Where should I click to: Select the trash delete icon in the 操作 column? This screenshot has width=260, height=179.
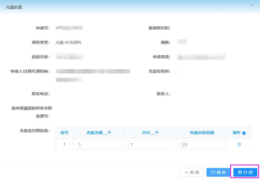point(239,144)
